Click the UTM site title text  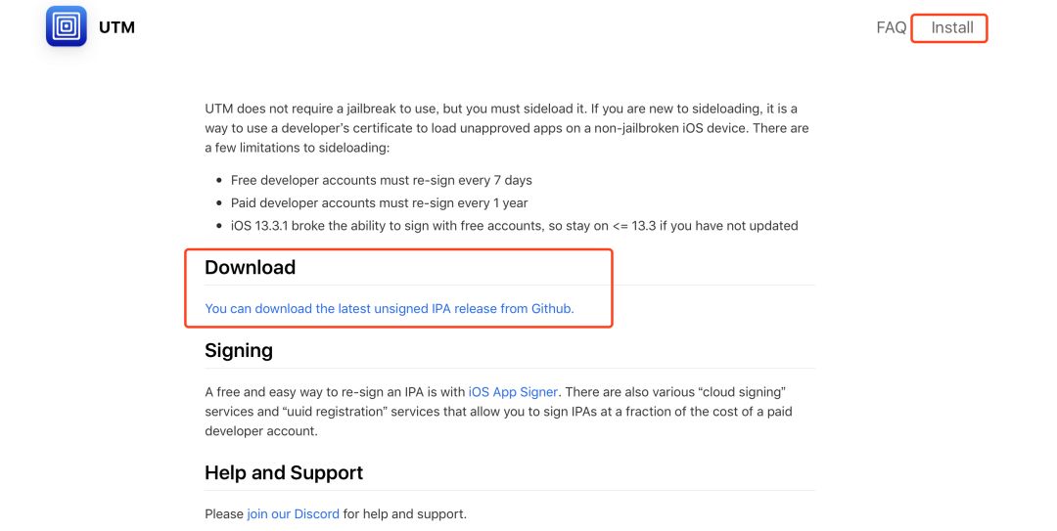116,27
